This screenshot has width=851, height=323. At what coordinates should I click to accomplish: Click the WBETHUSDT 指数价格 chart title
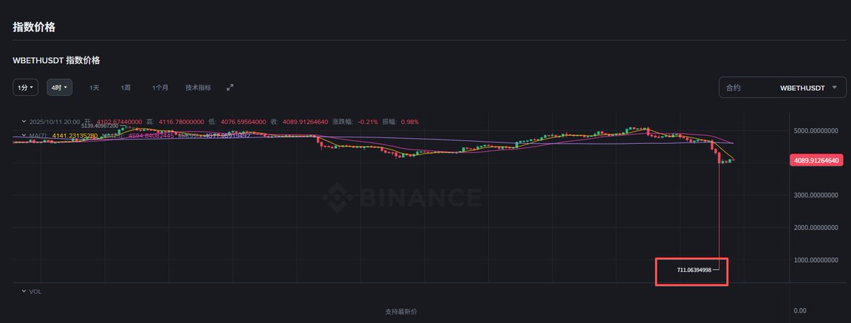click(56, 61)
